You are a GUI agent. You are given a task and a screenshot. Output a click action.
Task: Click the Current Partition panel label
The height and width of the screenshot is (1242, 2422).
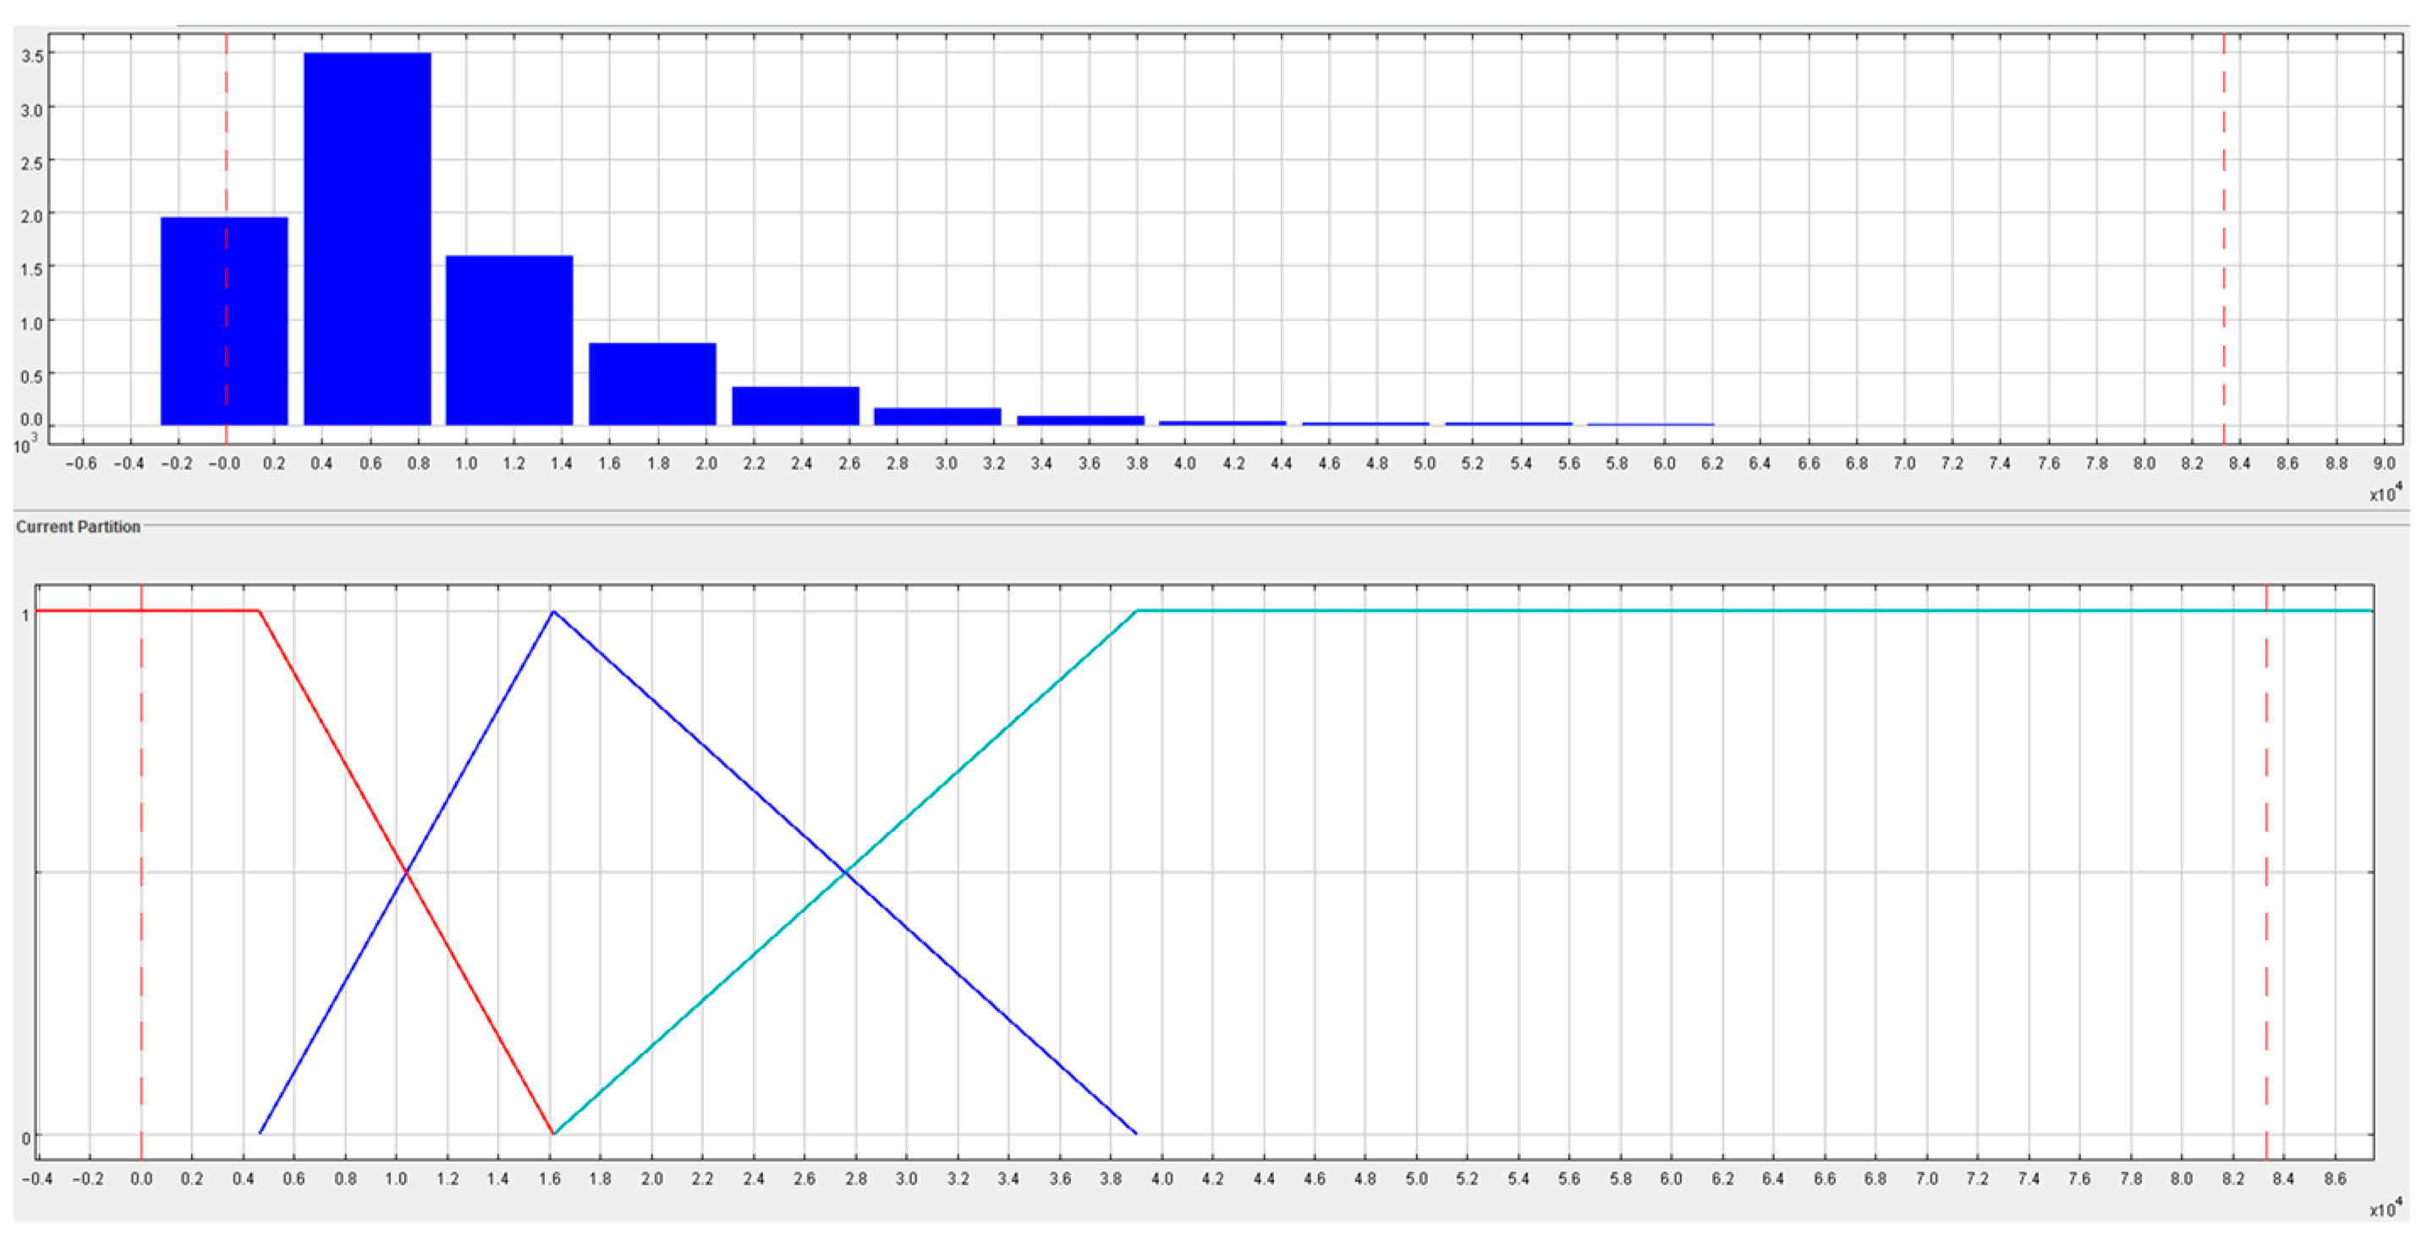coord(78,527)
